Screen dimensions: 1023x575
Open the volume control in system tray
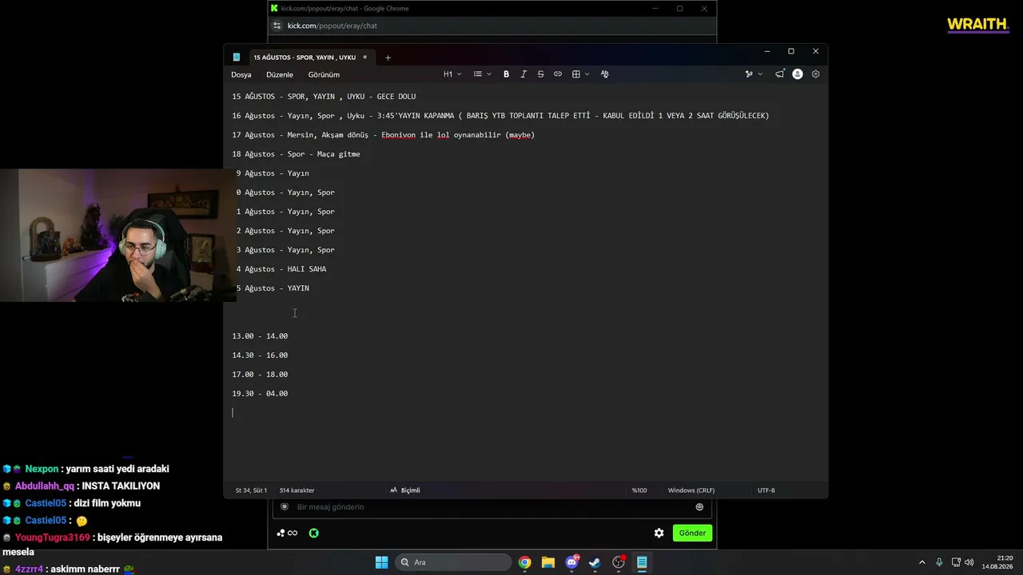coord(969,562)
